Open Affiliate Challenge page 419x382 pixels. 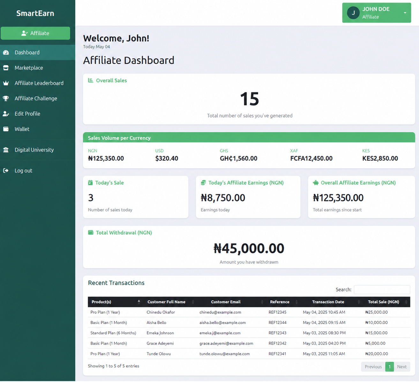click(38, 99)
